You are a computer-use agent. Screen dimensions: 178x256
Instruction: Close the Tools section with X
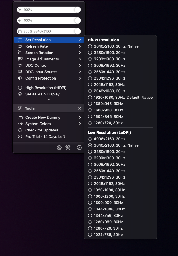click(x=79, y=108)
